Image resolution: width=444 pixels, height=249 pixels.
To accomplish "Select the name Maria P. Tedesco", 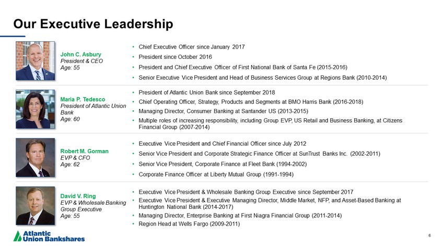I will coord(83,99).
